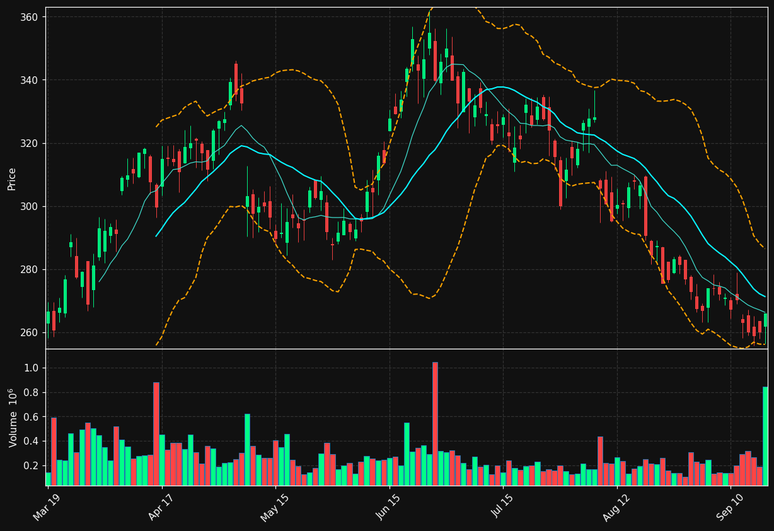Click the 'Apr 17' date label
774x531 pixels.
[x=161, y=506]
